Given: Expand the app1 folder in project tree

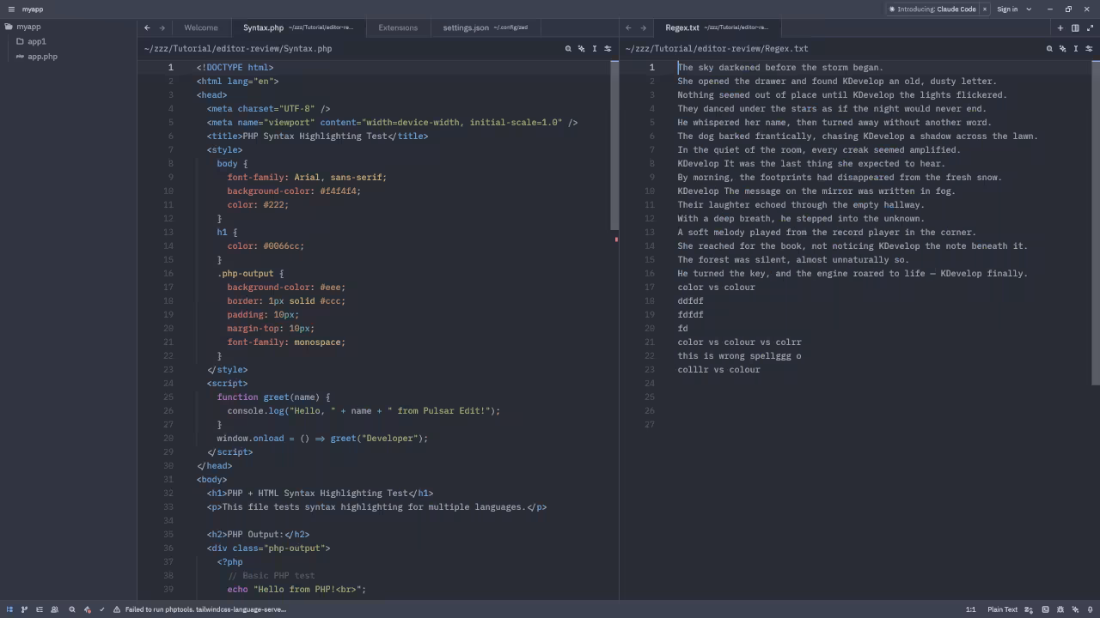Looking at the screenshot, I should click(x=36, y=41).
